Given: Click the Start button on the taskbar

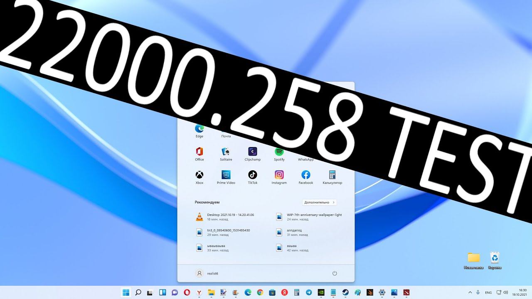Looking at the screenshot, I should click(126, 292).
